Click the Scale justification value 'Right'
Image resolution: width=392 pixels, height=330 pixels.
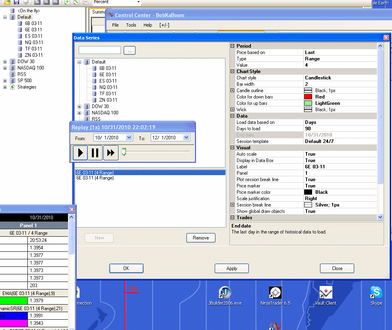click(x=311, y=199)
